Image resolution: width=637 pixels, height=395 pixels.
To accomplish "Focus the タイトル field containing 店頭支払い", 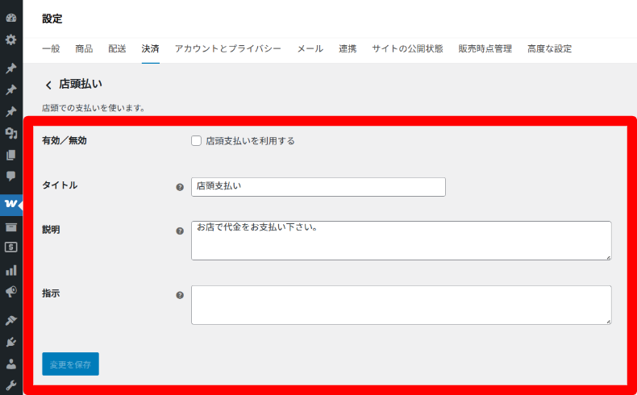I will click(x=318, y=187).
